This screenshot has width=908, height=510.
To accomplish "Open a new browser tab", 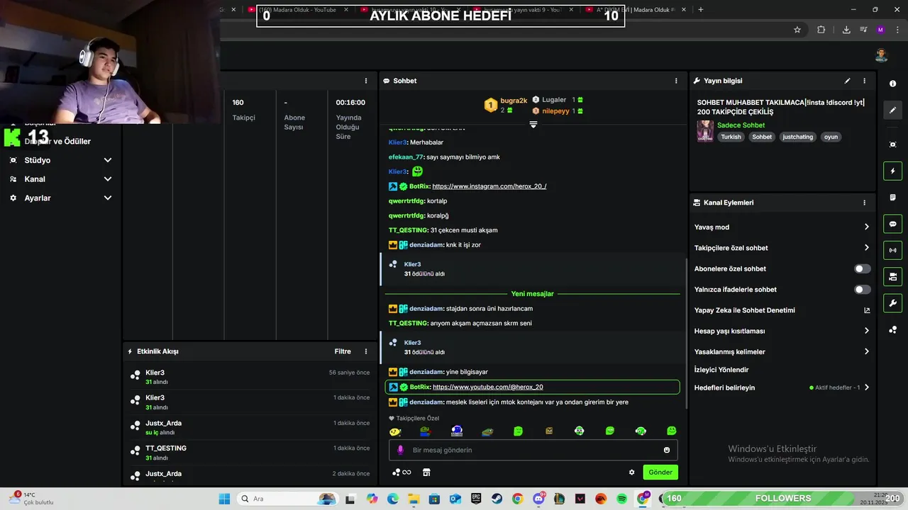I will (x=701, y=9).
